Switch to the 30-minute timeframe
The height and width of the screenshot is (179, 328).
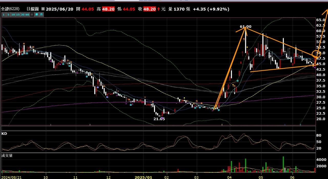[23, 15]
